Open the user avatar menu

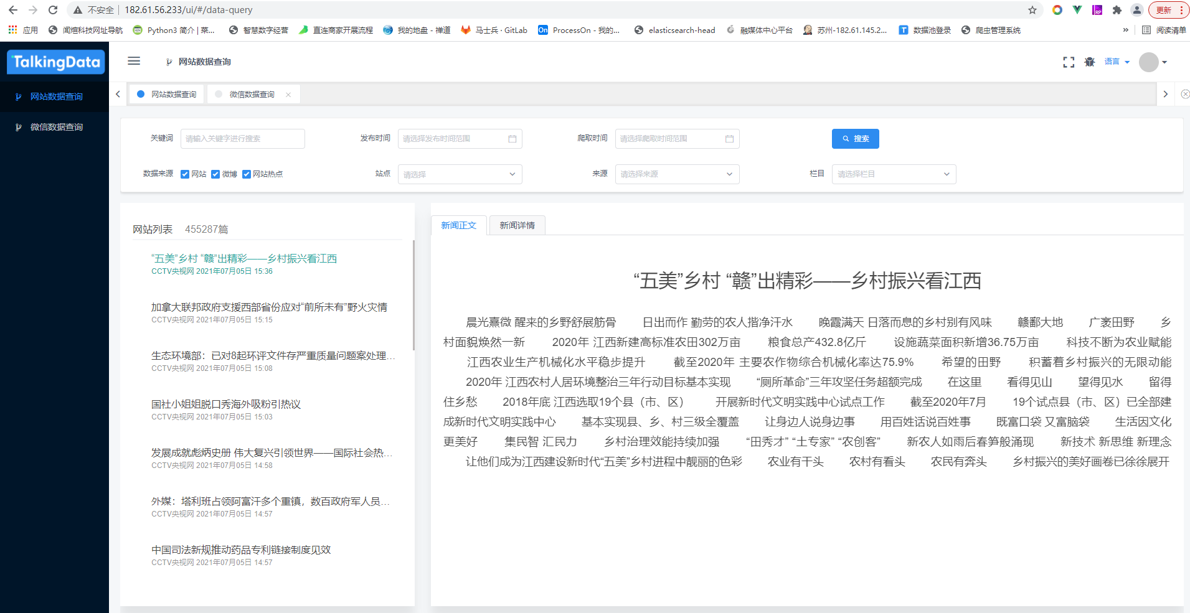pyautogui.click(x=1153, y=62)
